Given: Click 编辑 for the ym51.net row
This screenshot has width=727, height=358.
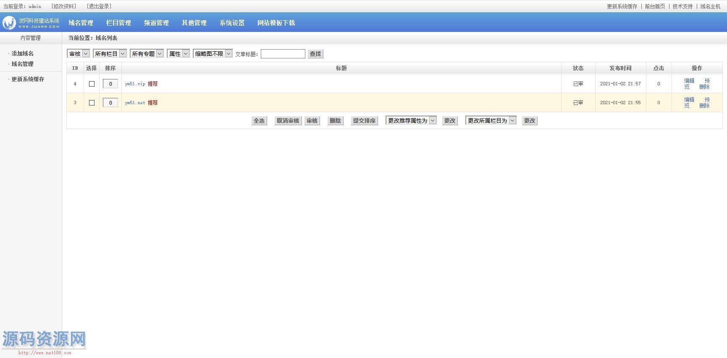Looking at the screenshot, I should [689, 100].
